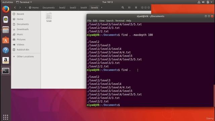Close the terminal window
The image size is (215, 121).
point(212,16)
